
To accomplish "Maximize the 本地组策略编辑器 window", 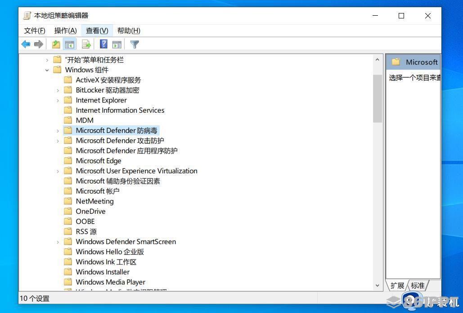I will pyautogui.click(x=401, y=16).
